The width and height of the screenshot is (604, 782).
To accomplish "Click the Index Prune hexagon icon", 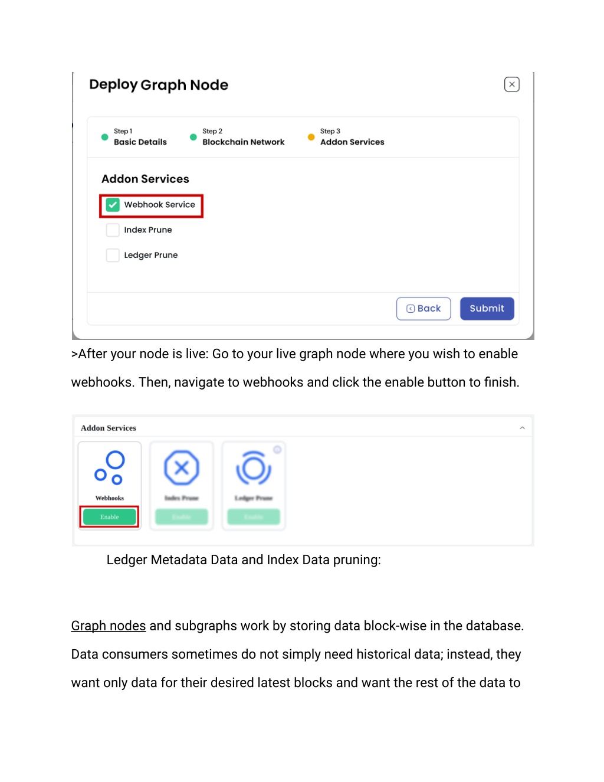I will (x=182, y=468).
